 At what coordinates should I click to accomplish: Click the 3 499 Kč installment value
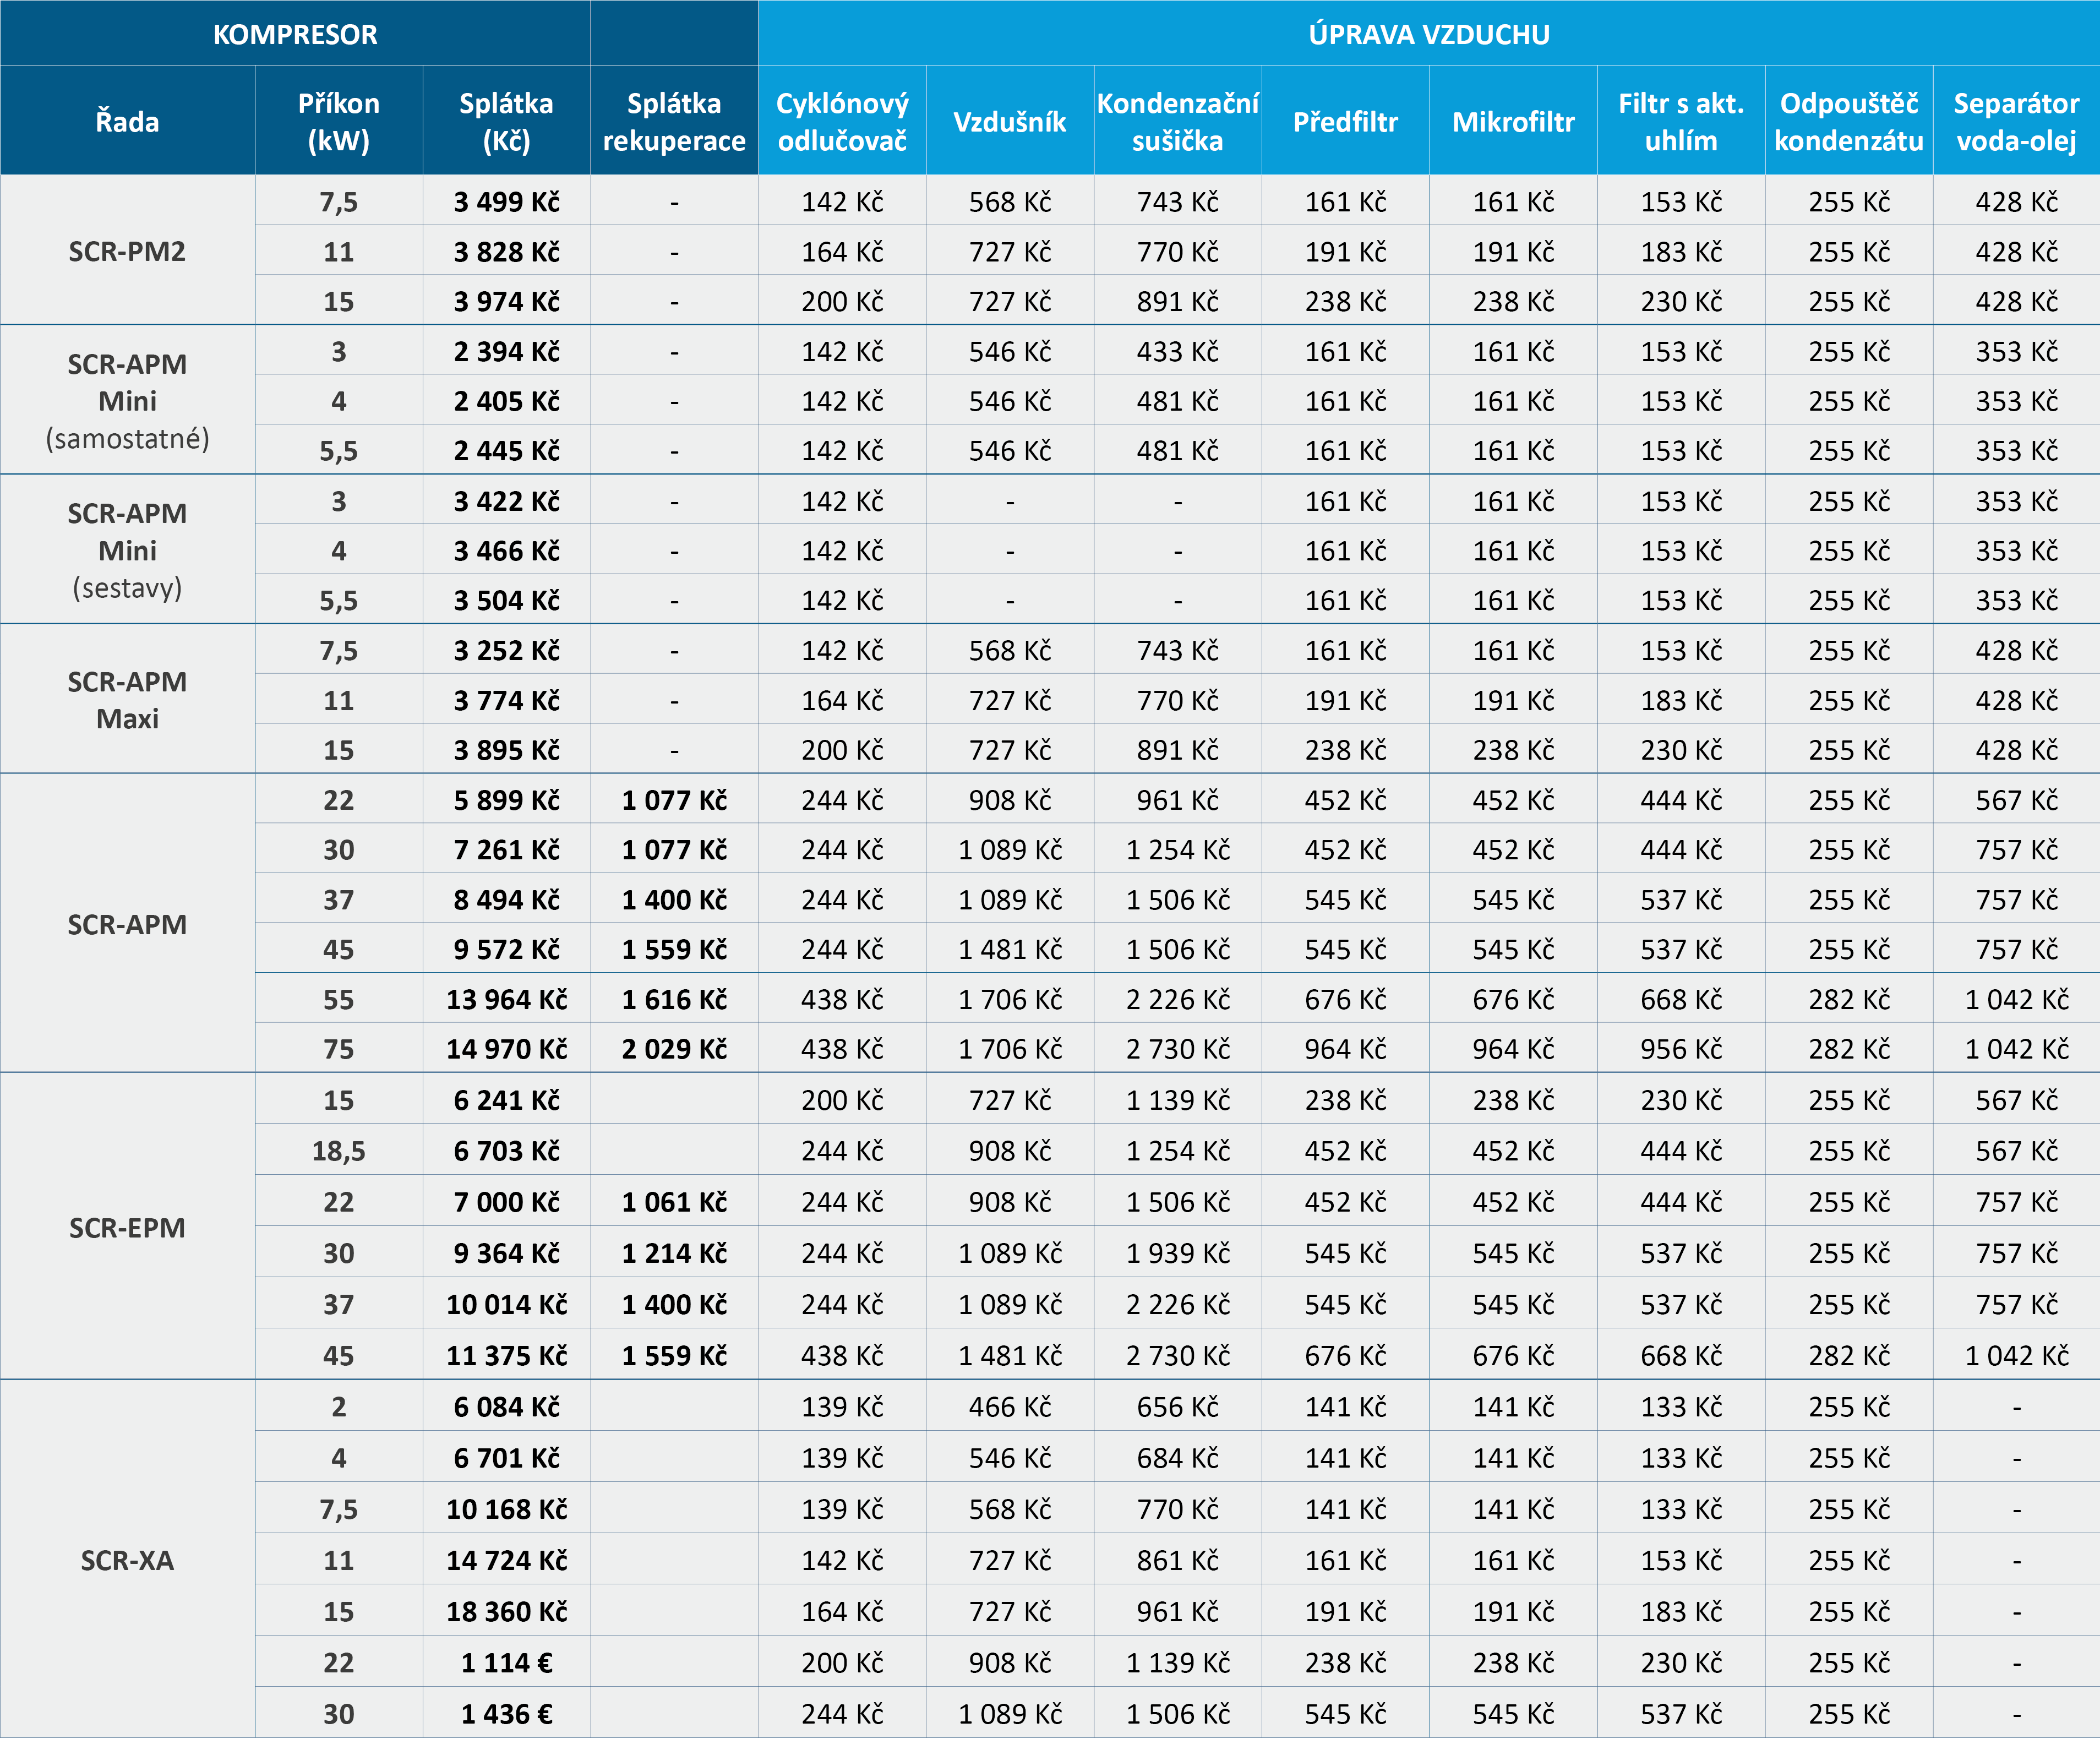(x=506, y=202)
